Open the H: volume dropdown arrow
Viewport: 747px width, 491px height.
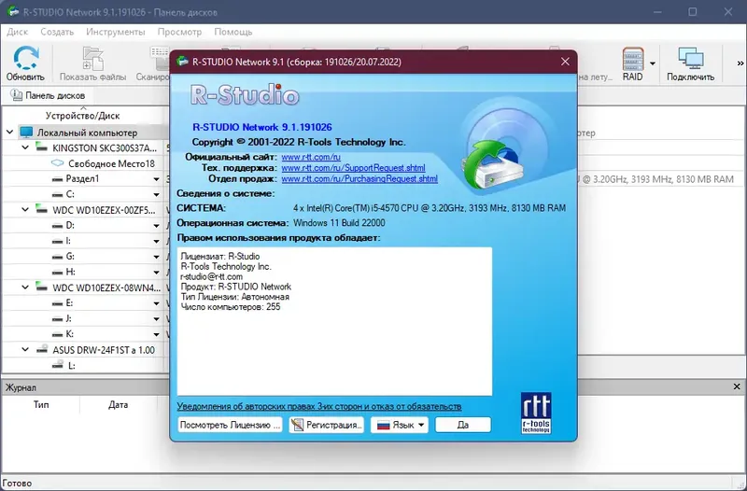click(x=156, y=273)
